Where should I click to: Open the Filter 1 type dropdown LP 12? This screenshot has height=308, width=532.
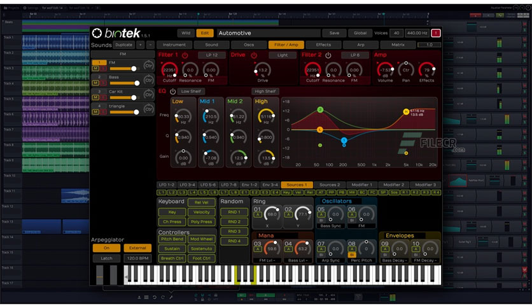point(212,55)
